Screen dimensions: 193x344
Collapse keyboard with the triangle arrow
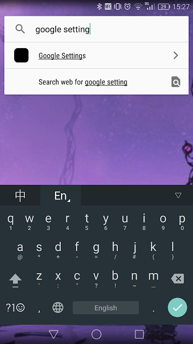tap(178, 195)
